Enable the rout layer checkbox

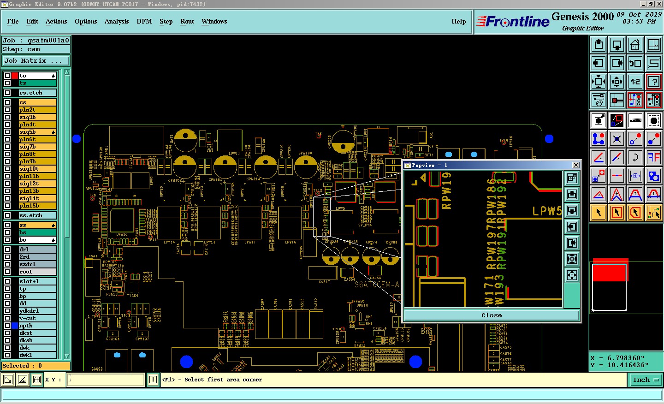pos(7,272)
